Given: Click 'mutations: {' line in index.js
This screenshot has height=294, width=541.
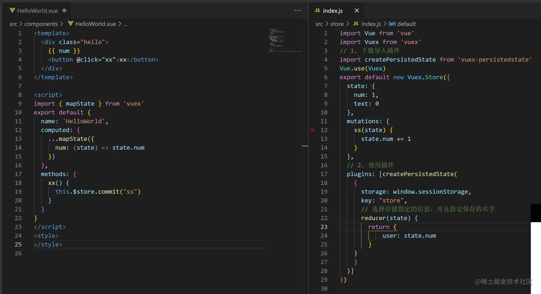Looking at the screenshot, I should (x=368, y=121).
